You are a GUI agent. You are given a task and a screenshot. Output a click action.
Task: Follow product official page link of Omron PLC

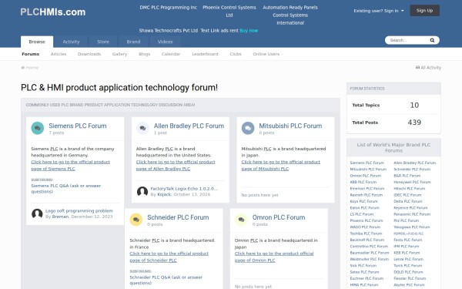point(274,257)
